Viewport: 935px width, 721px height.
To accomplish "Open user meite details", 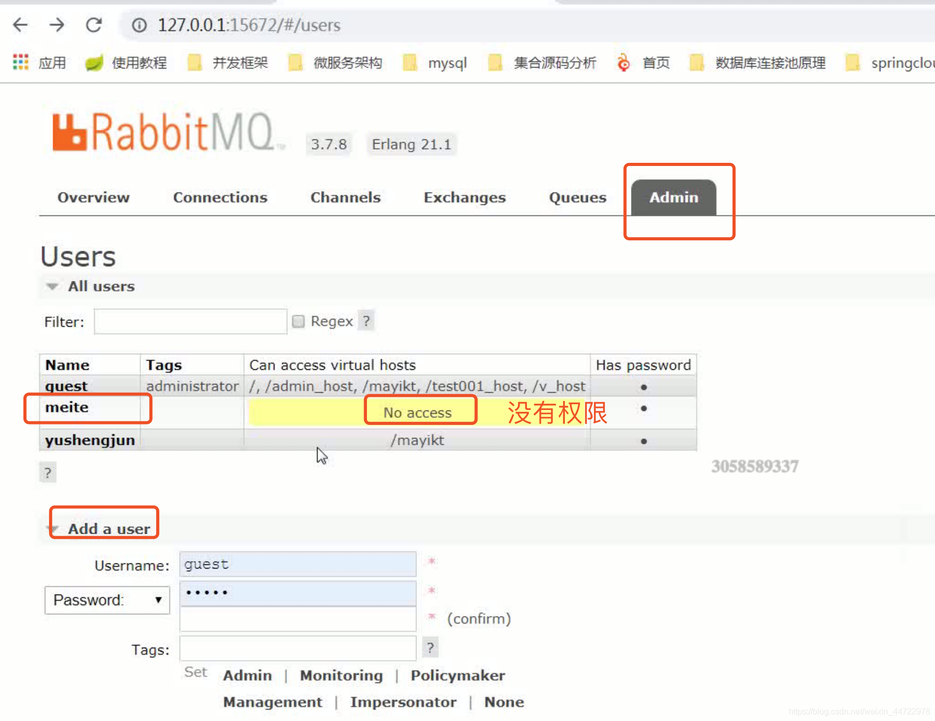I will 67,407.
